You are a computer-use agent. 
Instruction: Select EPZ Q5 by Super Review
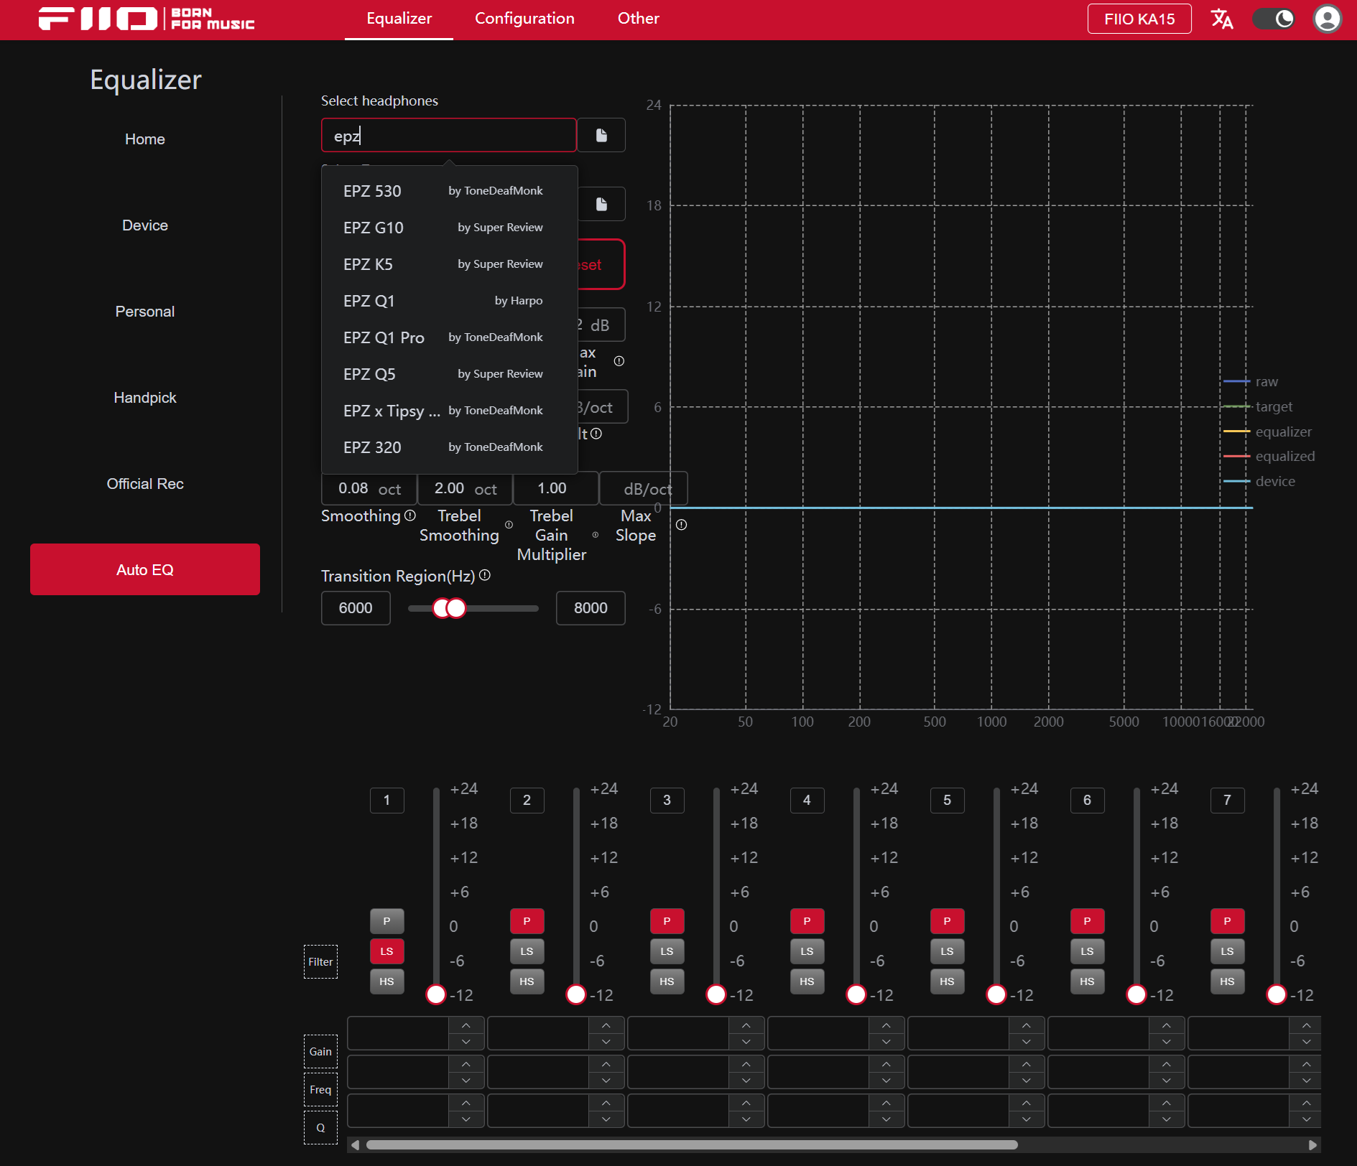(x=449, y=374)
